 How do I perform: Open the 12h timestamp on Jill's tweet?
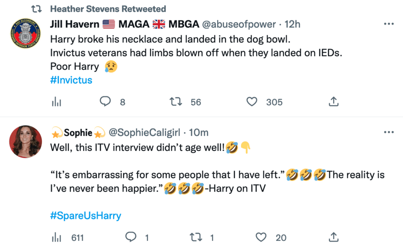293,24
